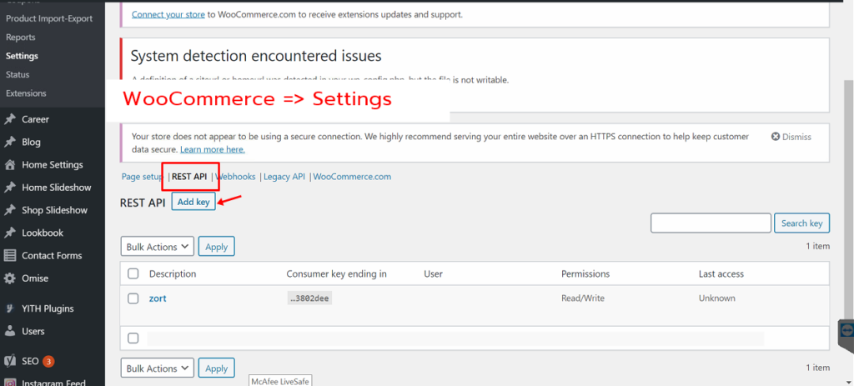This screenshot has width=854, height=386.
Task: Click the Lookbook pin icon
Action: [x=10, y=233]
